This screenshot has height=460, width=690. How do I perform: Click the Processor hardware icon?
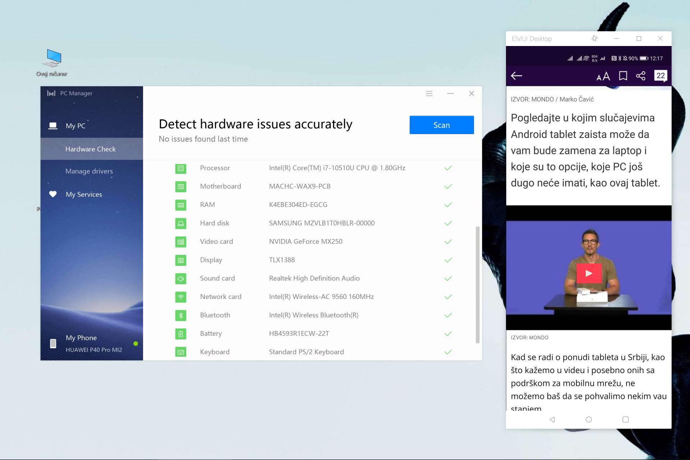tap(181, 168)
